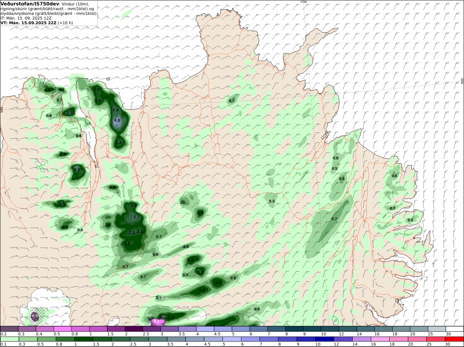464x347 pixels.
Task: Click the 0.2 label on the top legend
Action: tap(3, 334)
